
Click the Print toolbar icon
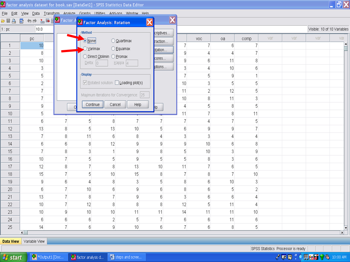(x=14, y=21)
